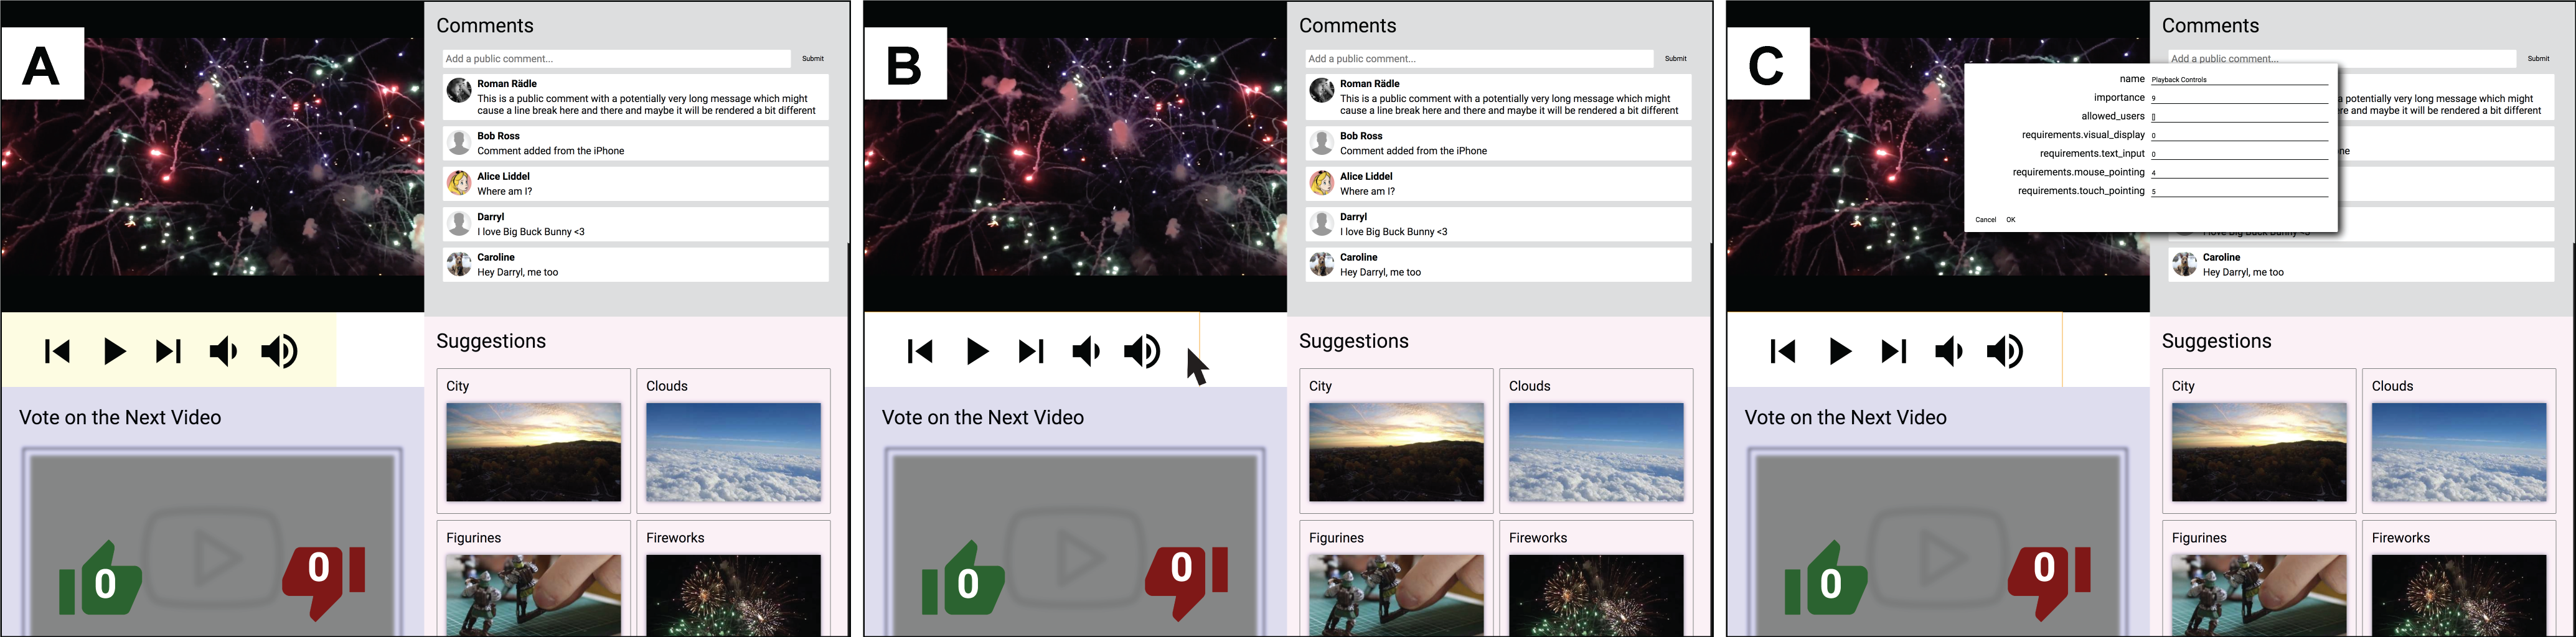Click green thumbs-up vote in panel C
The image size is (2576, 637).
(x=1826, y=578)
